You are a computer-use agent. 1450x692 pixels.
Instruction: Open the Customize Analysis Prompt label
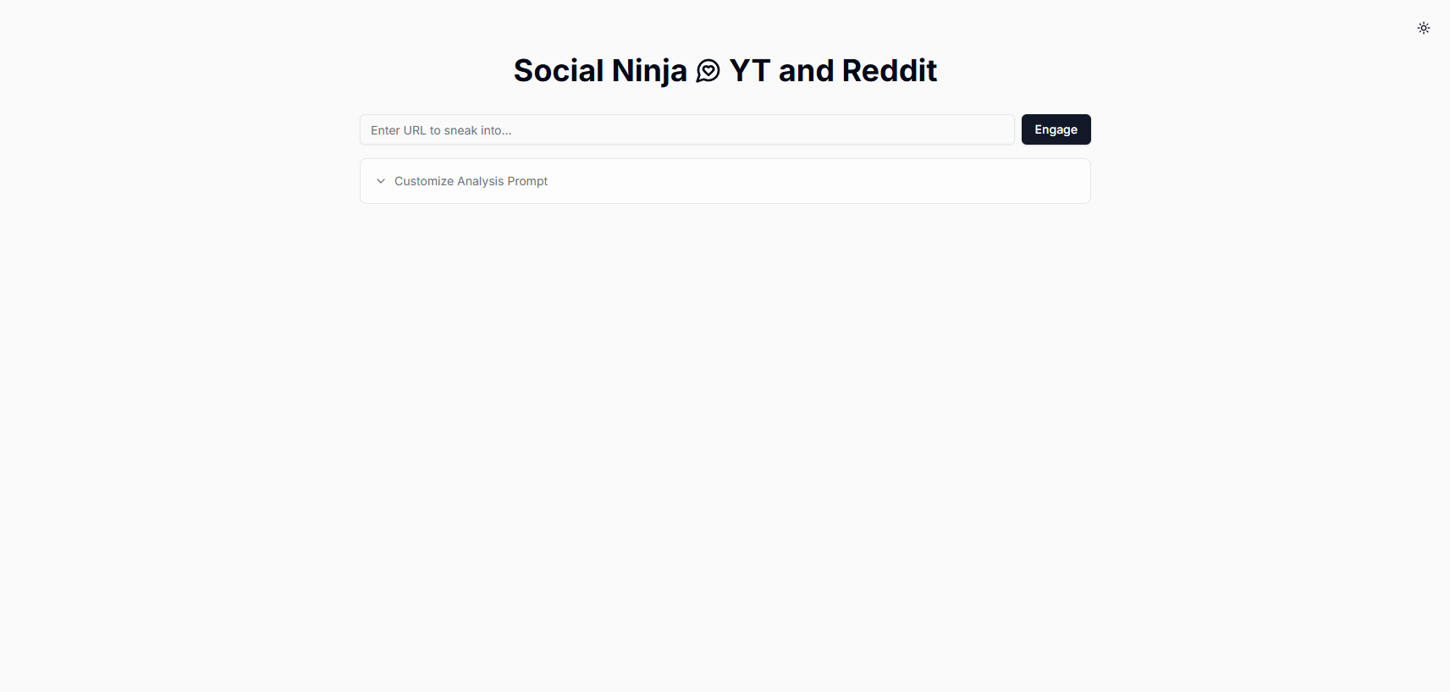coord(471,181)
